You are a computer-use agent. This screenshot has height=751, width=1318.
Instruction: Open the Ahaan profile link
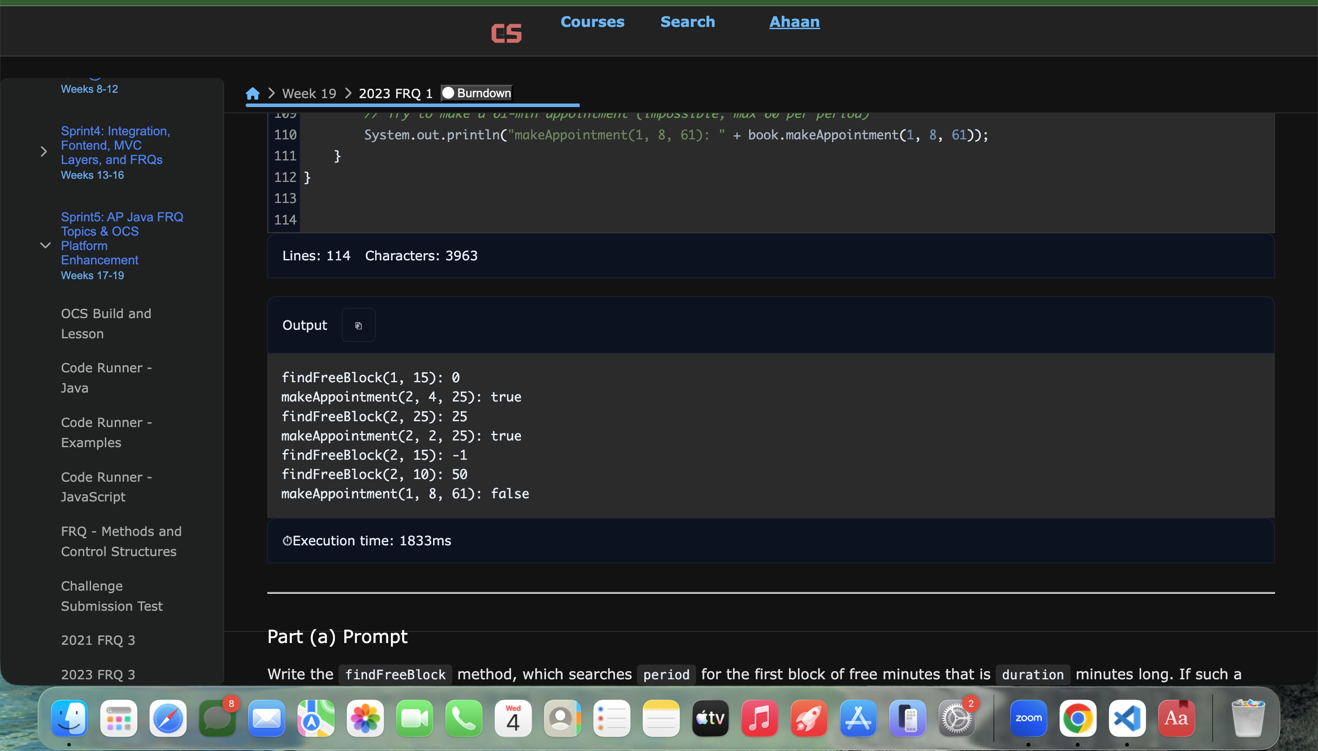[x=794, y=22]
